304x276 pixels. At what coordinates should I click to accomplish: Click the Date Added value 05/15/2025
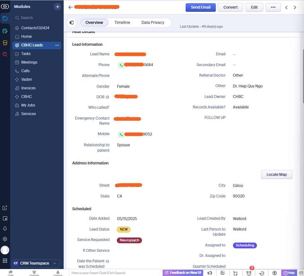127,219
